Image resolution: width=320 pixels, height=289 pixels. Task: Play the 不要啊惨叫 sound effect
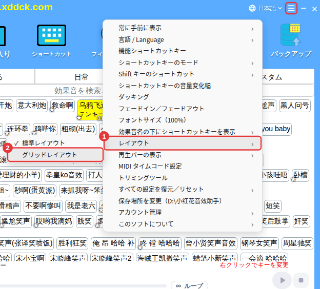(x=43, y=206)
